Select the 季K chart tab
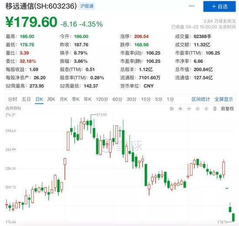 click(76, 99)
